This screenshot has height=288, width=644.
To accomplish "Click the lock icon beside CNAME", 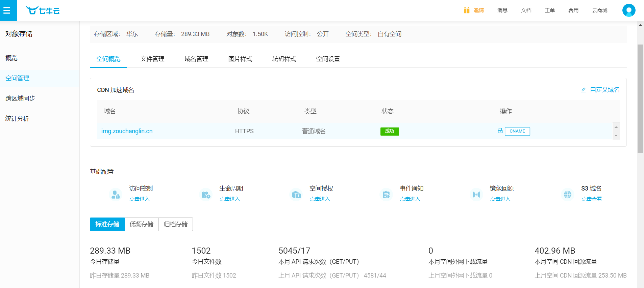I will [x=500, y=131].
